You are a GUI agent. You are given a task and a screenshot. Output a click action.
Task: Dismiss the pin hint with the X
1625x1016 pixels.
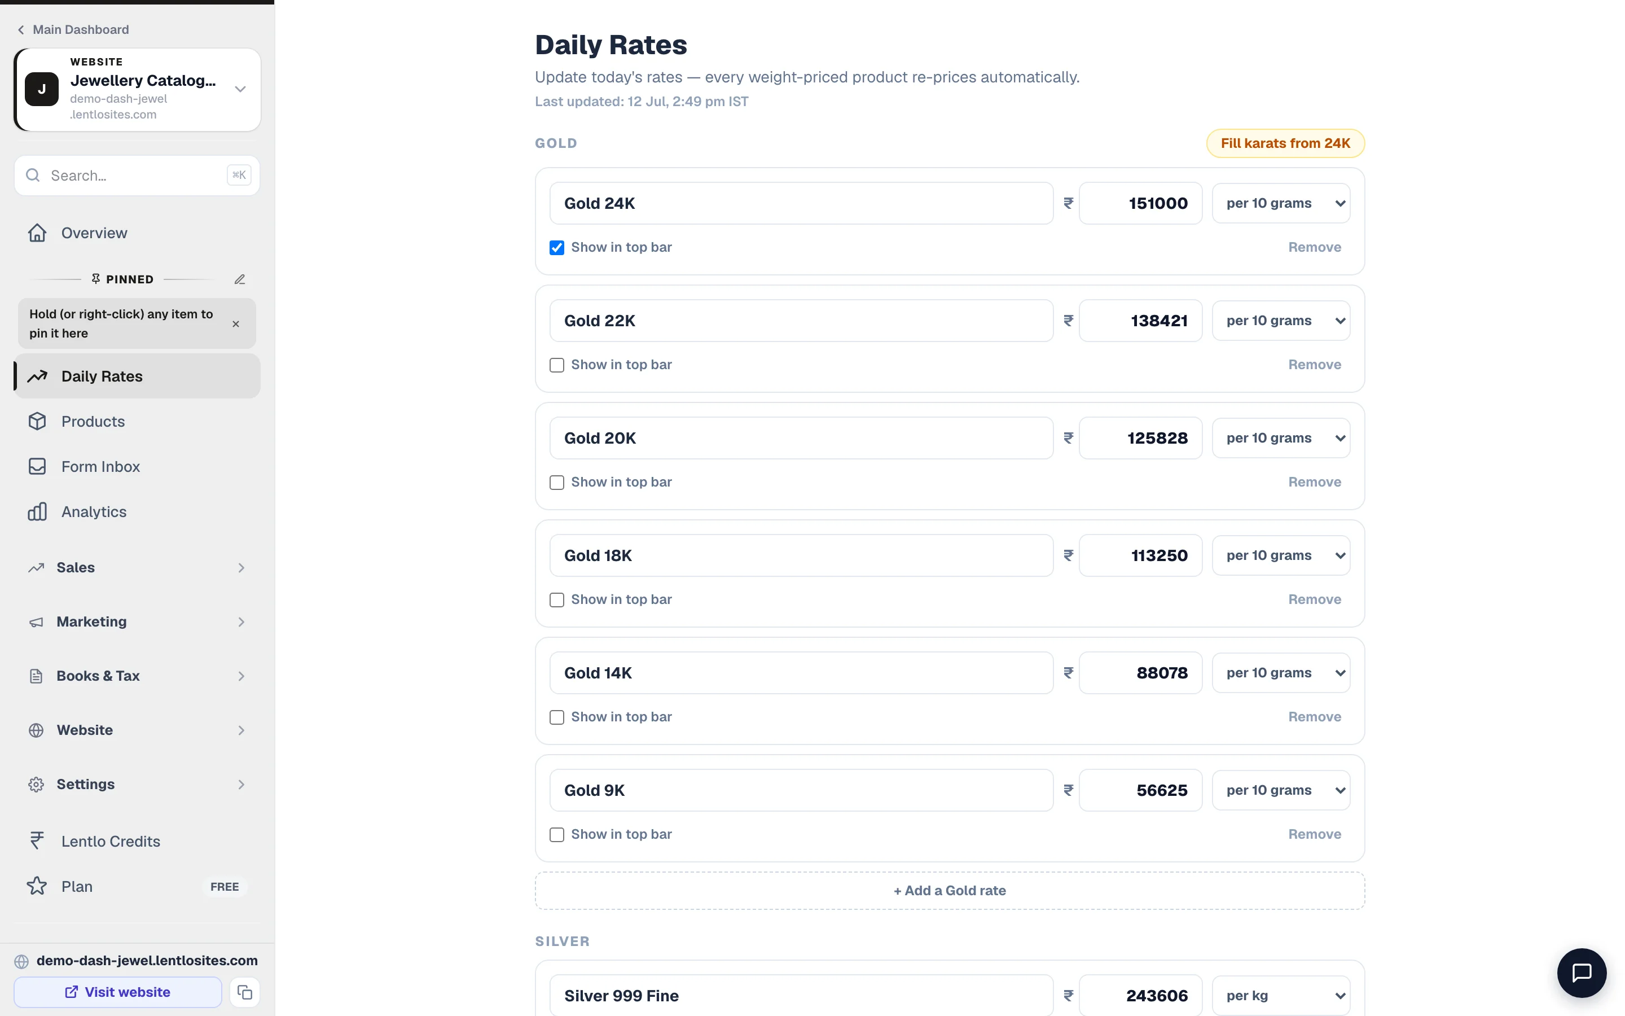click(x=236, y=324)
